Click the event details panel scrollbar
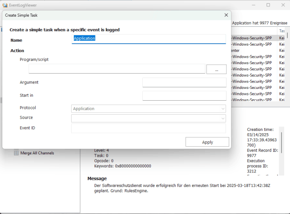The width and height of the screenshot is (290, 214). pos(282,149)
